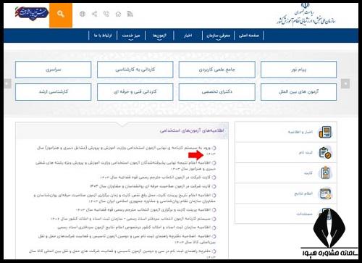Click the کارشناسی ارشد exam button
The height and width of the screenshot is (263, 362).
point(53,92)
